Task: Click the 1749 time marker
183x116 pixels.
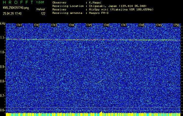Action: [159, 25]
